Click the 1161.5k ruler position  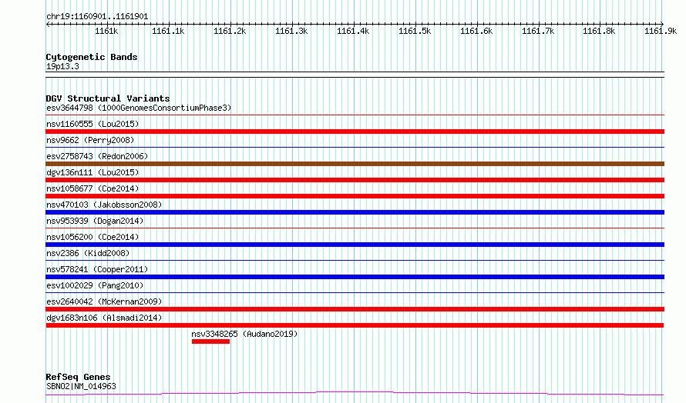[x=415, y=31]
